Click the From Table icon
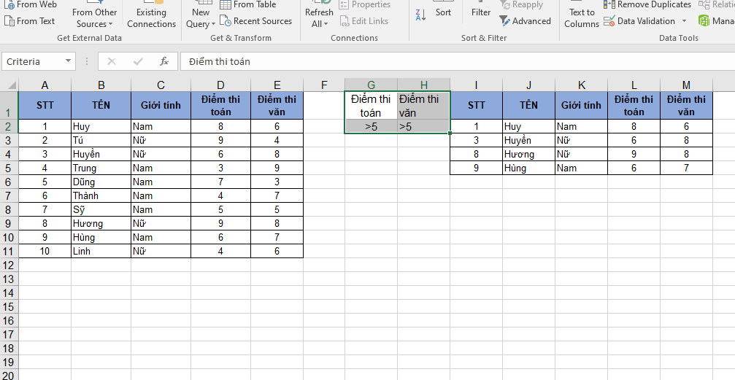The width and height of the screenshot is (735, 380). (225, 4)
